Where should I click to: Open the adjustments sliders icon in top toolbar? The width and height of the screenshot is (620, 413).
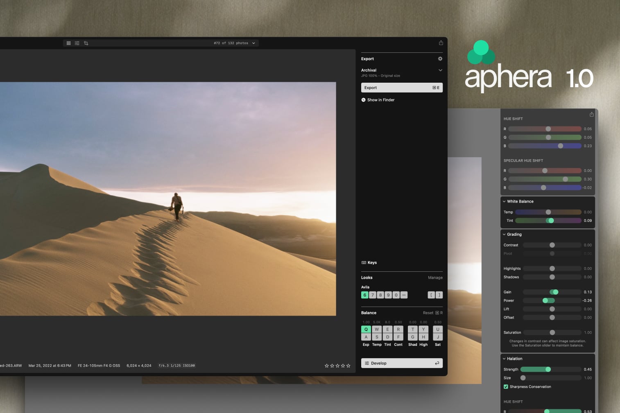click(77, 43)
